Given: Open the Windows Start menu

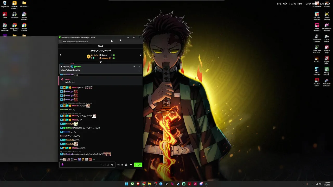Looking at the screenshot, I should [x=126, y=184].
